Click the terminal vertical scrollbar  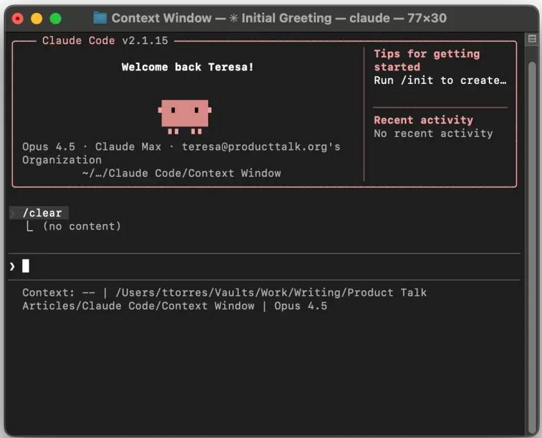532,247
